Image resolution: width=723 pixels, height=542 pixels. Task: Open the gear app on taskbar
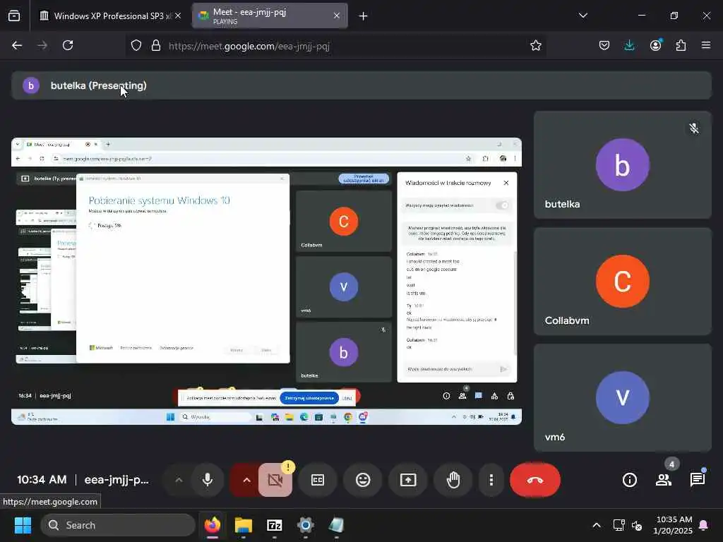[305, 525]
